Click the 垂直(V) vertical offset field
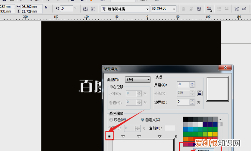Viewport: 251px width, 151px height. 131,102
